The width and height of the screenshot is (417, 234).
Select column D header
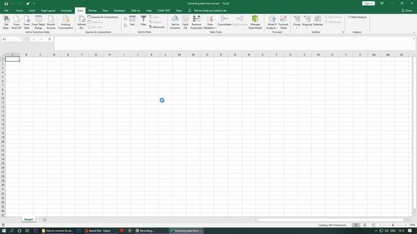click(x=54, y=55)
